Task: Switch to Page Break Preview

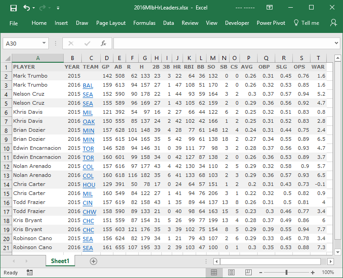Action: tap(248, 272)
